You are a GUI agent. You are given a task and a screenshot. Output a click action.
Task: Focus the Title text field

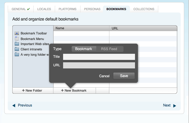(x=99, y=57)
